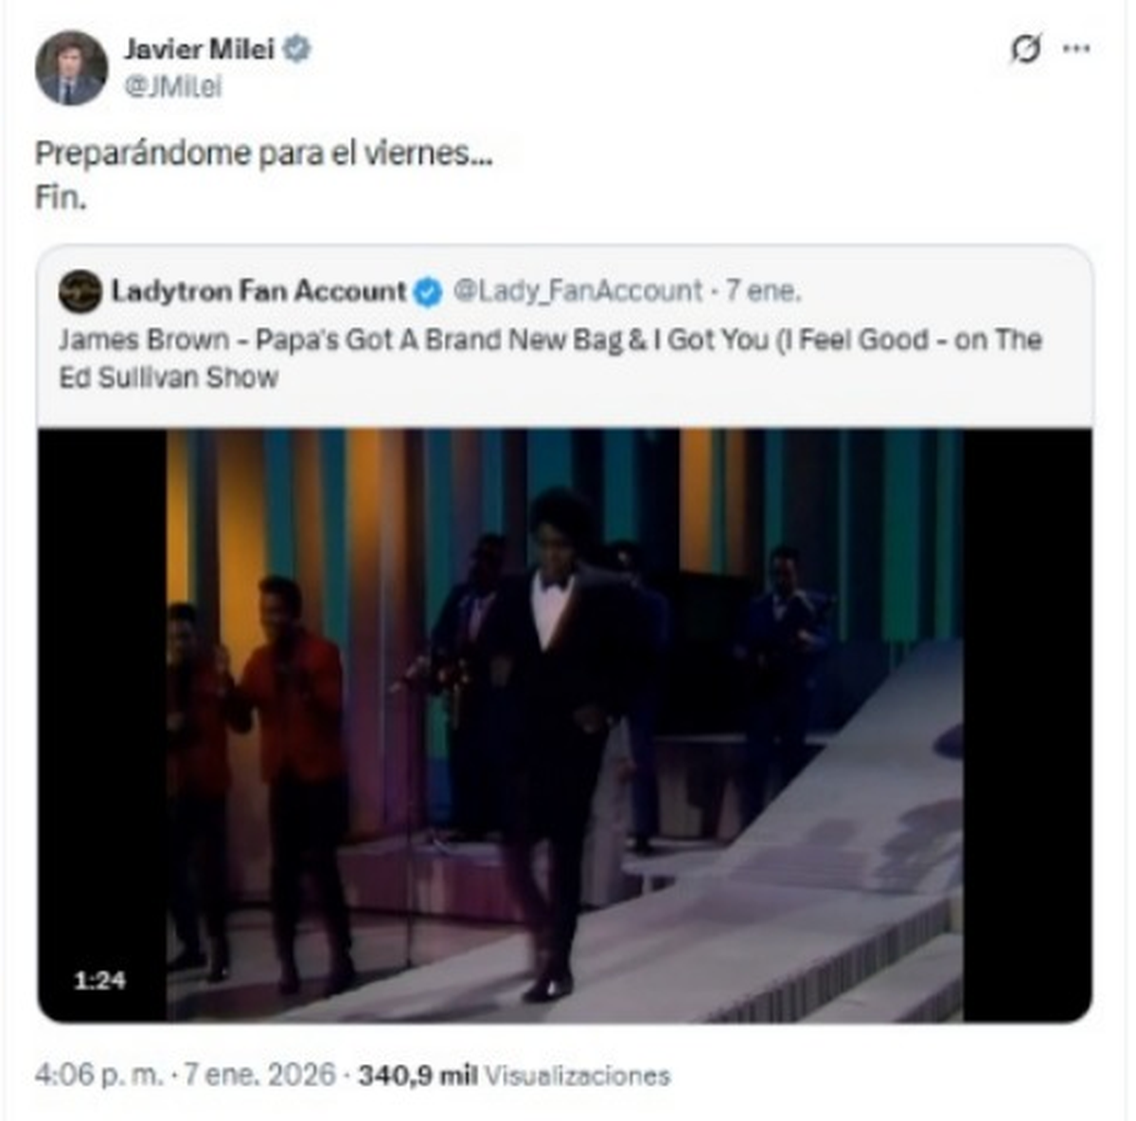Click the "7 ene. 2026" post date

pyautogui.click(x=259, y=1076)
